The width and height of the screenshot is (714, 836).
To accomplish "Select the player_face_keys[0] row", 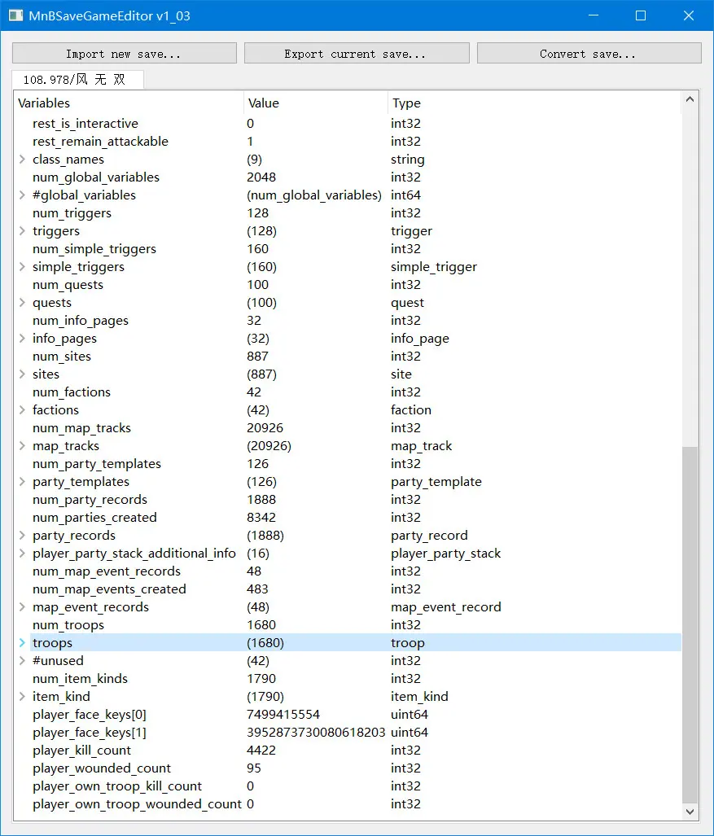I will point(348,715).
